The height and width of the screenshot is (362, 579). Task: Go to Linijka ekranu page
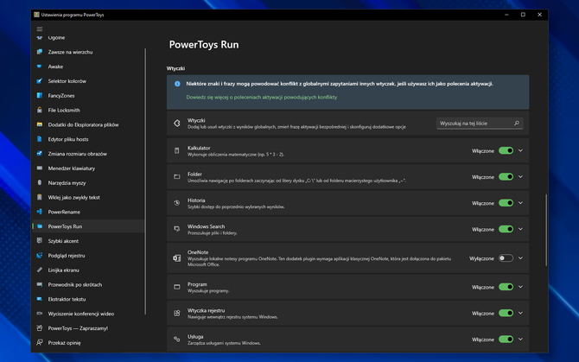(x=89, y=270)
